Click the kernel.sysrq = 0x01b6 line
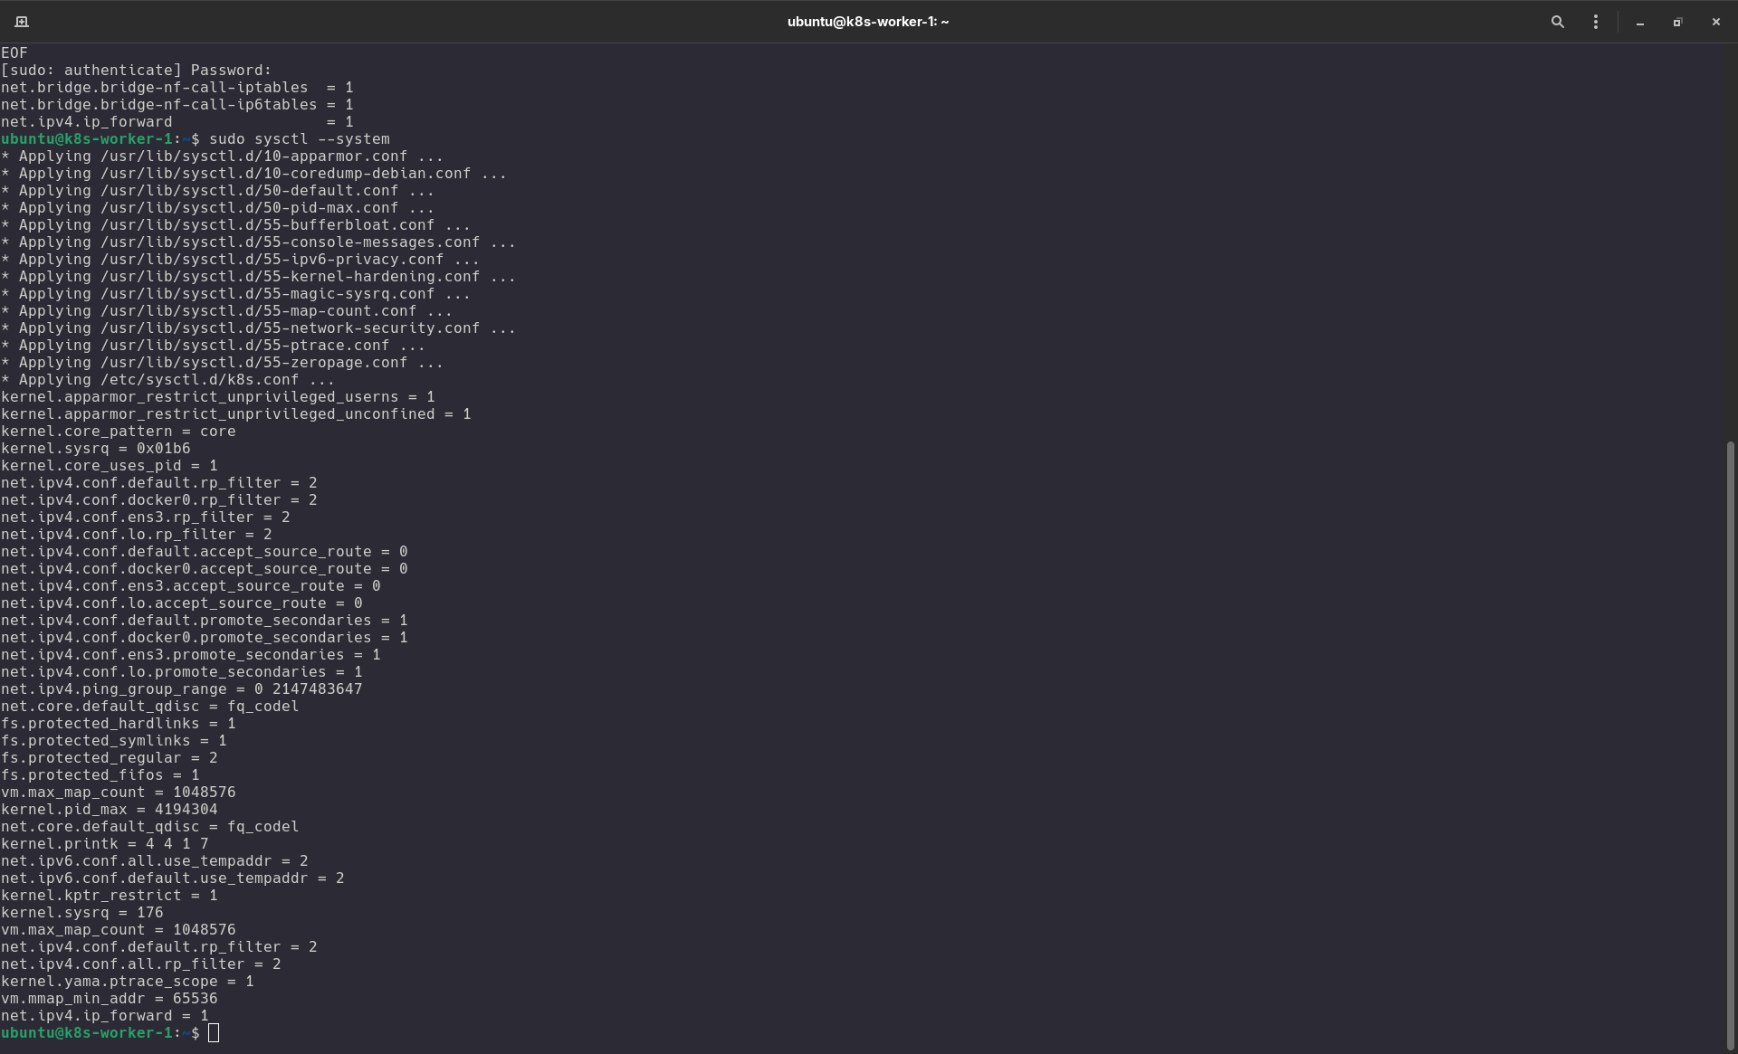Screen dimensions: 1738x1054 pyautogui.click(x=95, y=448)
